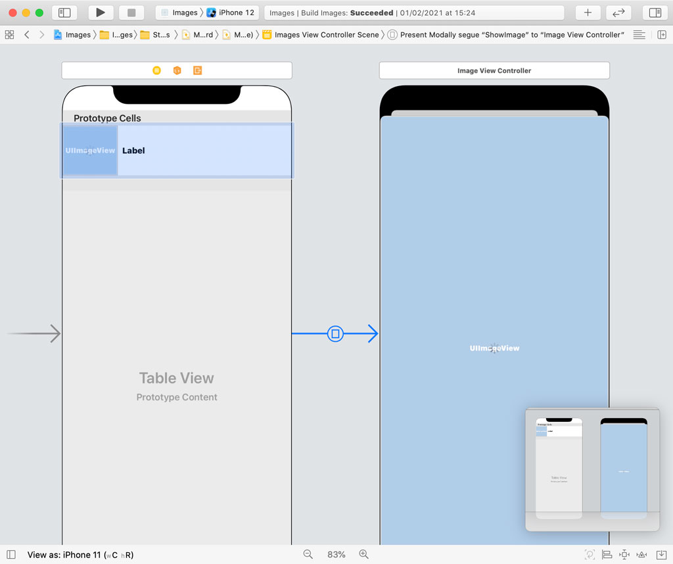This screenshot has height=564, width=673.
Task: Run the Images app with the play button
Action: tap(99, 12)
